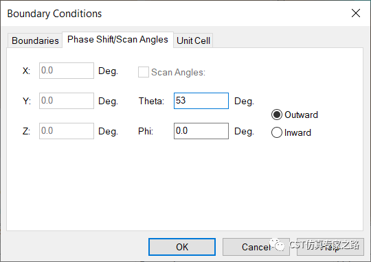
Task: Open the Unit Cell tab
Action: tap(193, 40)
